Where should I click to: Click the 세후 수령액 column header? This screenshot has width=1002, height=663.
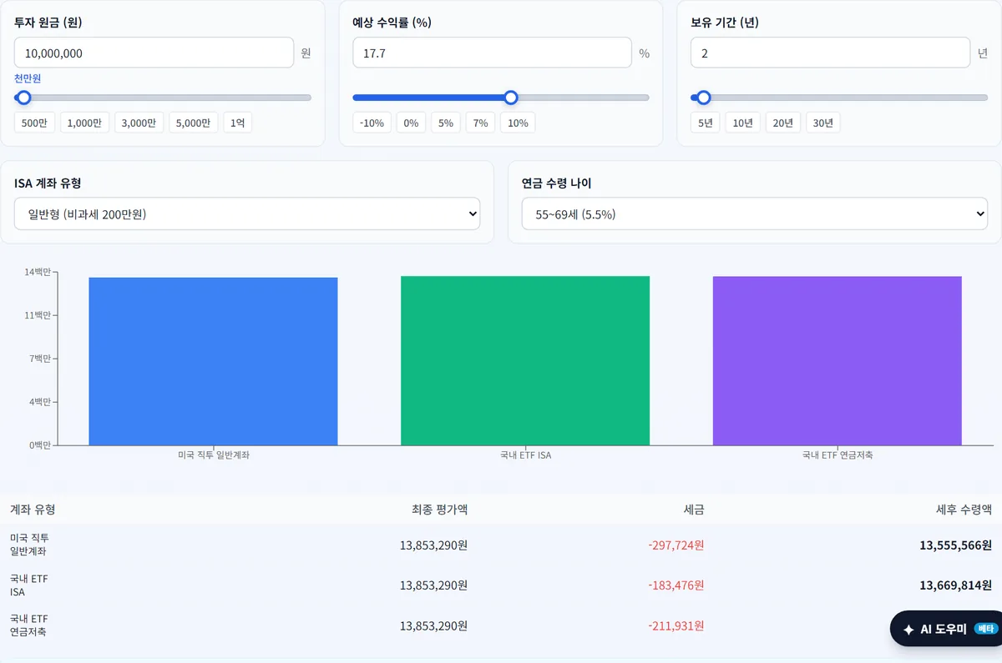964,510
